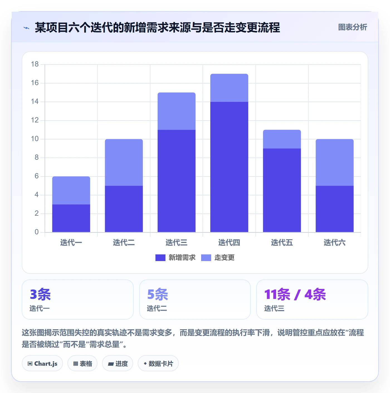Open the 5条 迭代二 data card
The image size is (390, 393).
click(x=195, y=299)
